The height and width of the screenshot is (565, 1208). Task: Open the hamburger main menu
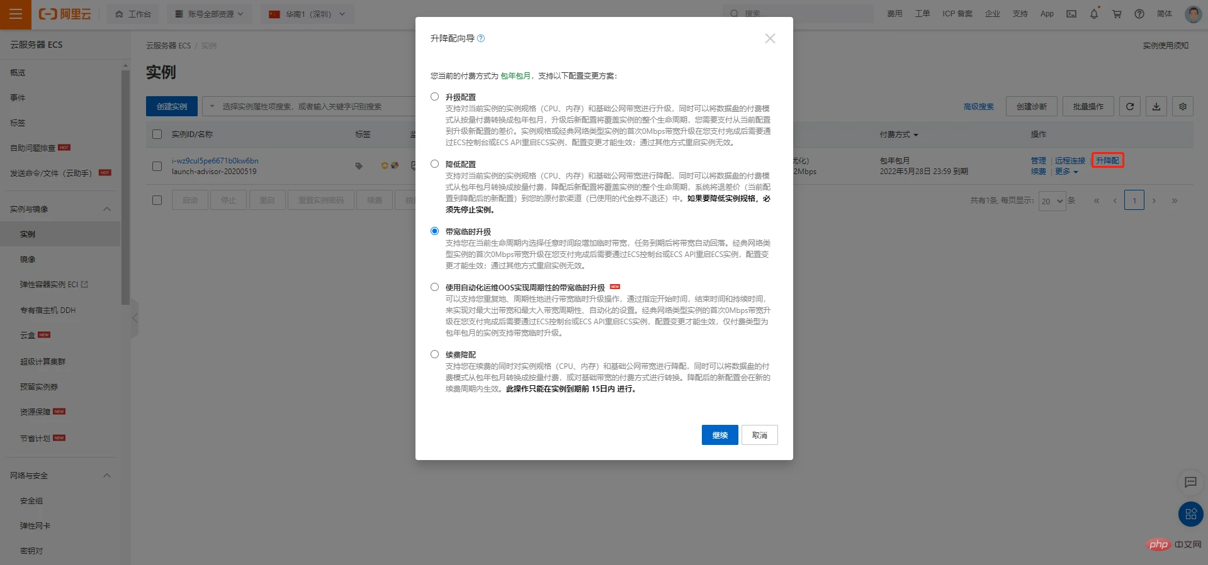[16, 14]
